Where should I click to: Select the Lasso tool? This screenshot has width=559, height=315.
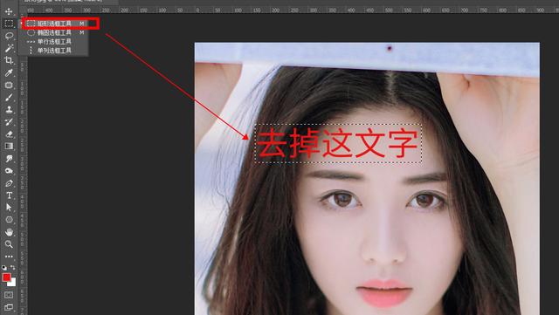(x=9, y=36)
